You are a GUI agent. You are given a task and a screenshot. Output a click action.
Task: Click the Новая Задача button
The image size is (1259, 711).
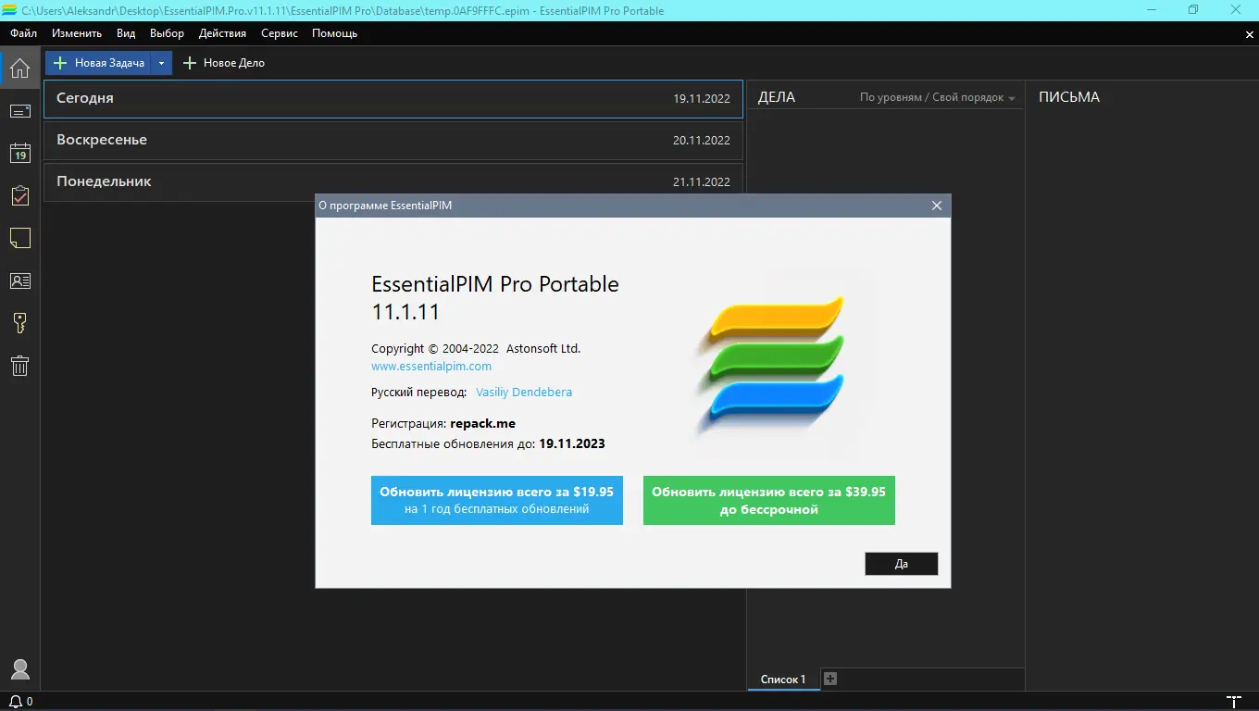(x=99, y=63)
